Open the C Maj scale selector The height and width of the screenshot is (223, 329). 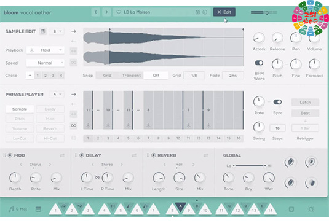click(x=18, y=209)
